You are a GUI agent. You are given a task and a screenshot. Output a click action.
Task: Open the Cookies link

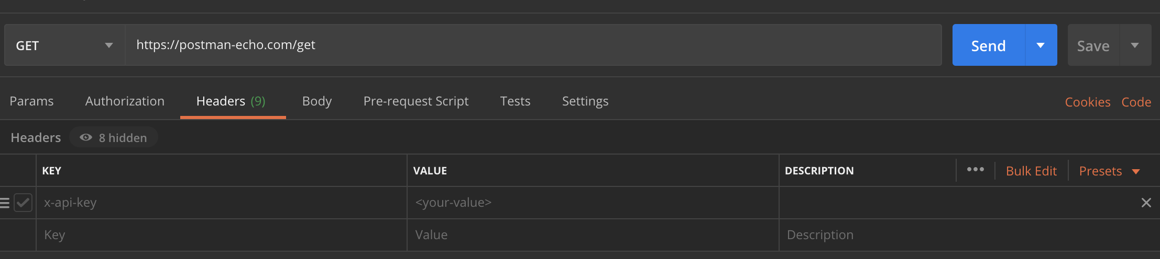click(1088, 102)
